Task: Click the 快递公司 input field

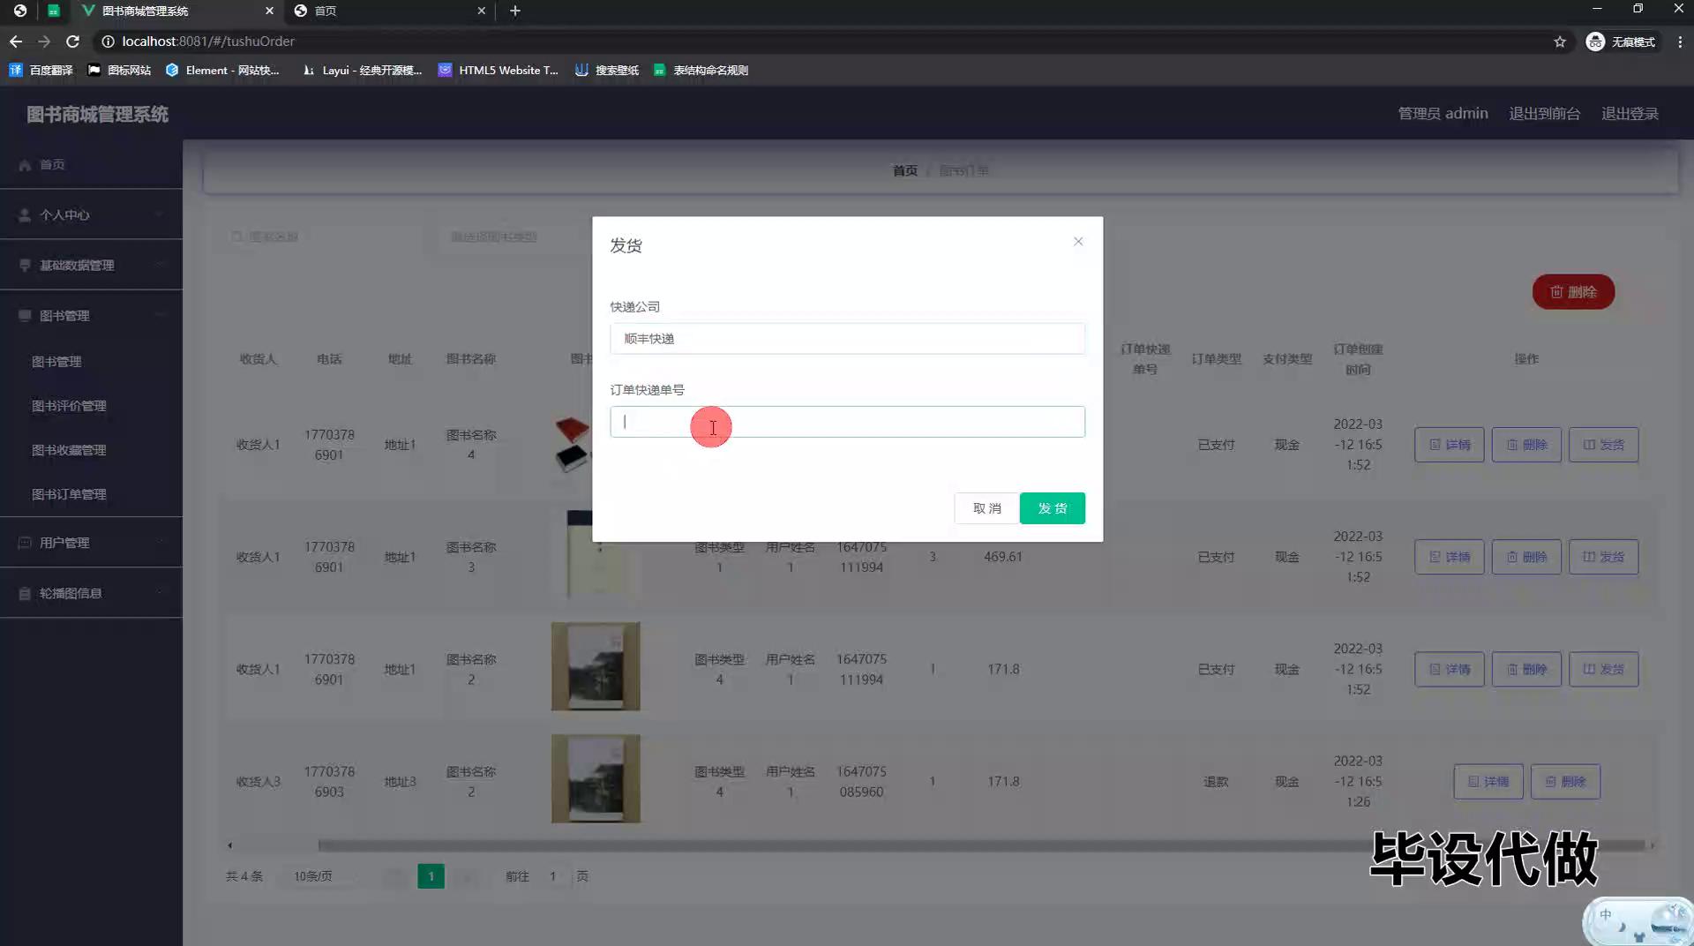Action: tap(847, 339)
